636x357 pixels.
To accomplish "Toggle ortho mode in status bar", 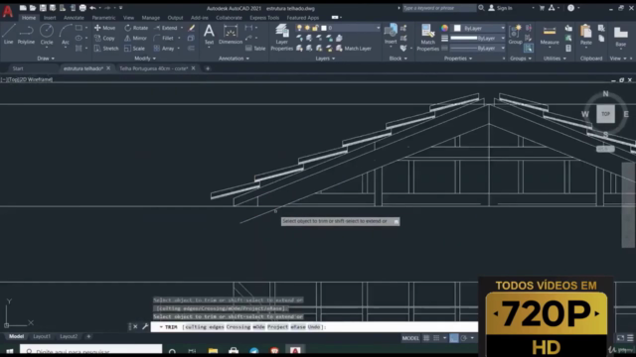I will coord(454,338).
